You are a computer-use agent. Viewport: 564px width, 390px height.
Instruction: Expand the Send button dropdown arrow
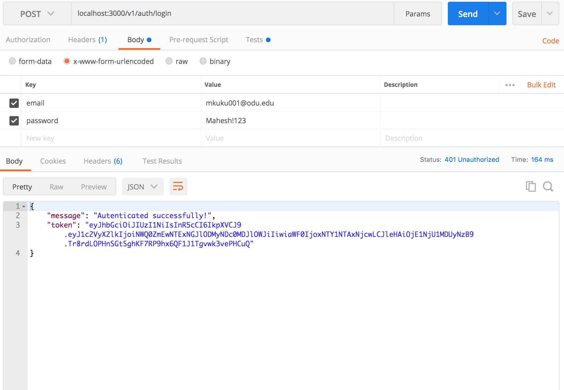(x=497, y=13)
